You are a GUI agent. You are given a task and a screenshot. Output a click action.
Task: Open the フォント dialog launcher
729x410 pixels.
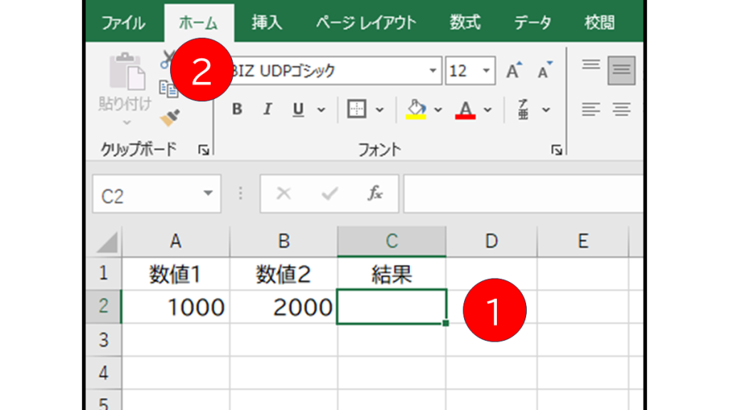click(556, 149)
